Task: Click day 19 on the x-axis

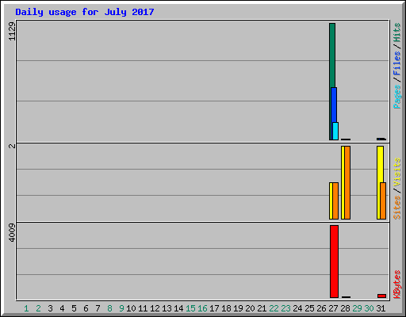Action: [238, 308]
